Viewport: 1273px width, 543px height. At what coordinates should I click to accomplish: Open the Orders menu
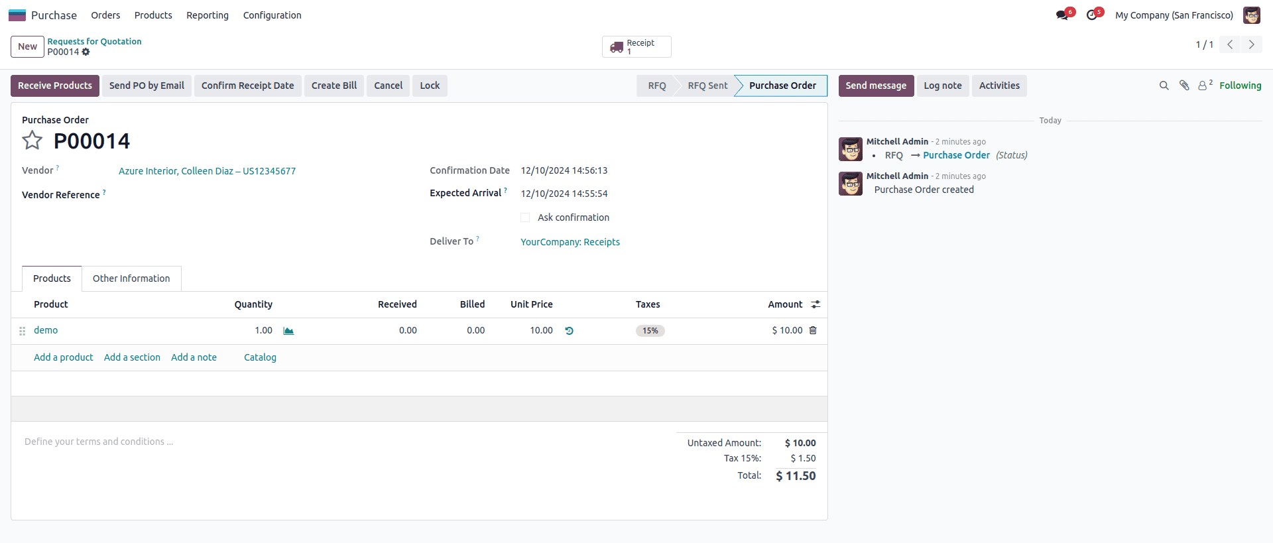105,15
